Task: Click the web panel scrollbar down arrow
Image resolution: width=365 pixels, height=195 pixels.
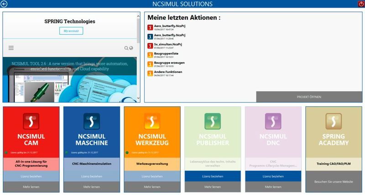Action: pyautogui.click(x=138, y=98)
